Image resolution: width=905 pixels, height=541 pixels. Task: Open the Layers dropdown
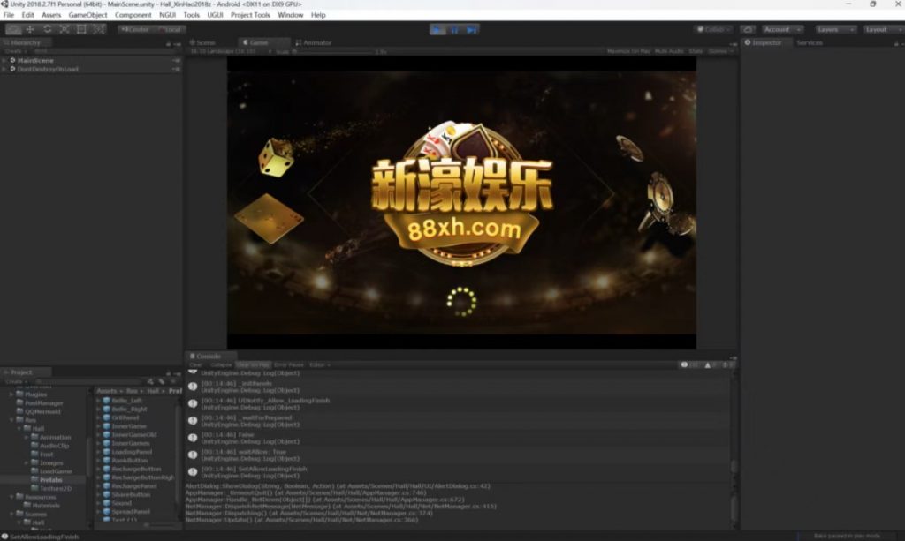[835, 29]
